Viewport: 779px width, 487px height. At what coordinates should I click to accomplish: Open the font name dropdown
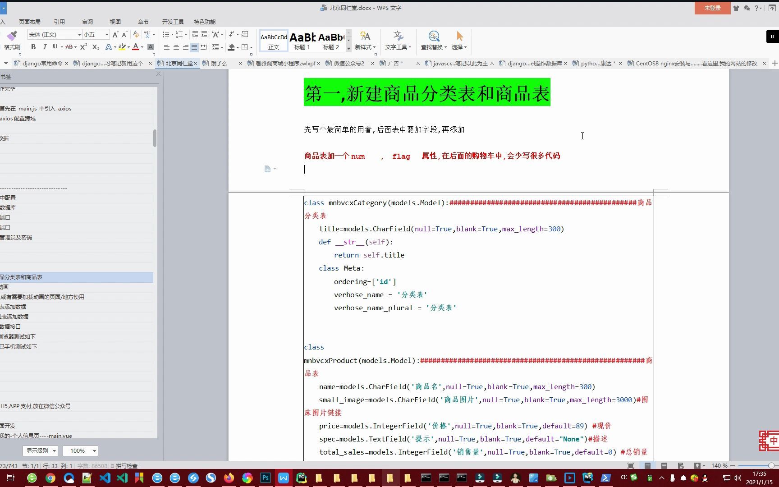click(x=79, y=34)
